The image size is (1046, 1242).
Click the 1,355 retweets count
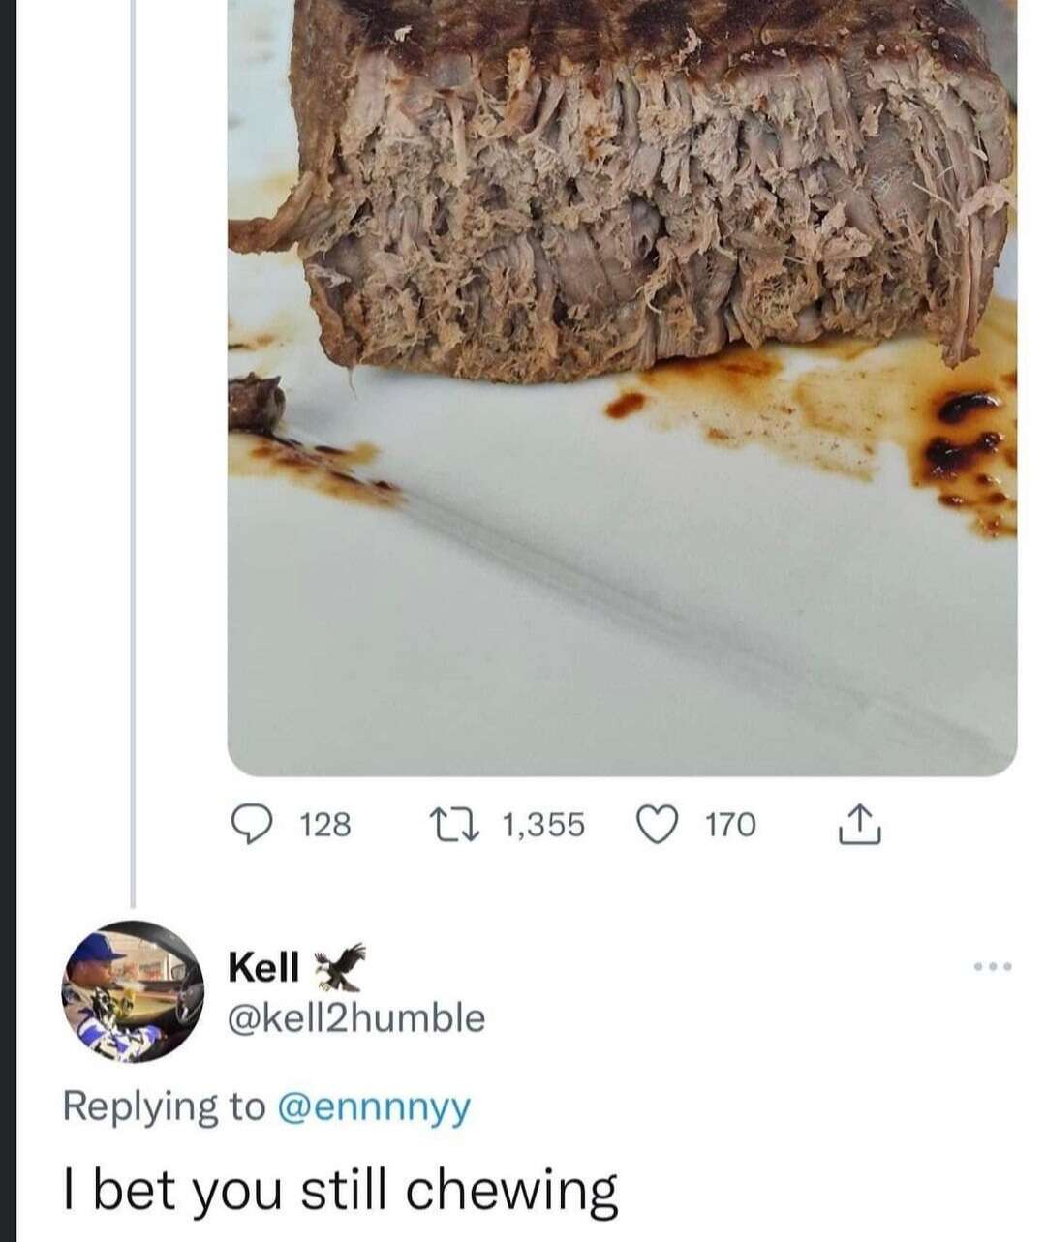[544, 826]
